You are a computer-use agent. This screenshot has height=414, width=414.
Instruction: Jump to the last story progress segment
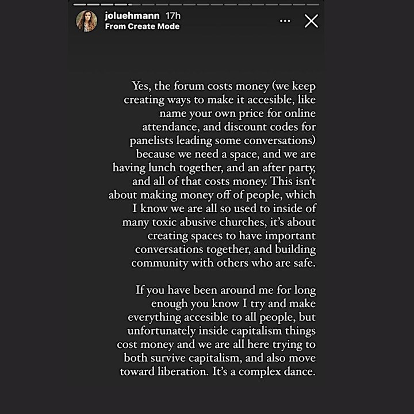pos(313,5)
